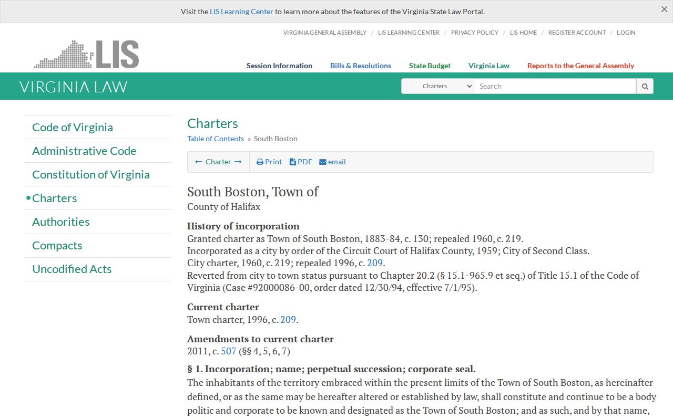Click the VIRGINIA LAW banner title

74,87
